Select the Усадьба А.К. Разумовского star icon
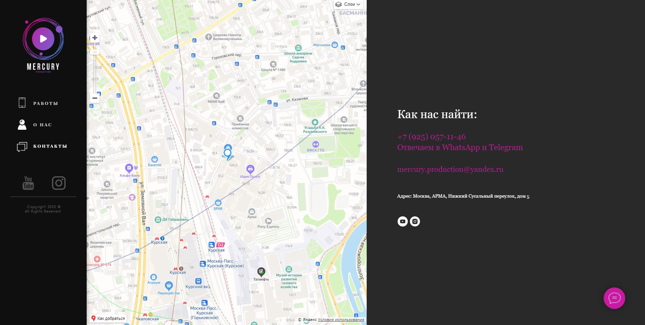 (x=315, y=122)
